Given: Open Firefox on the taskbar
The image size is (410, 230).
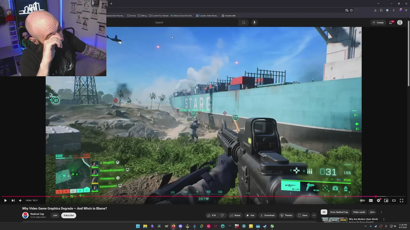Looking at the screenshot, I should [173, 226].
